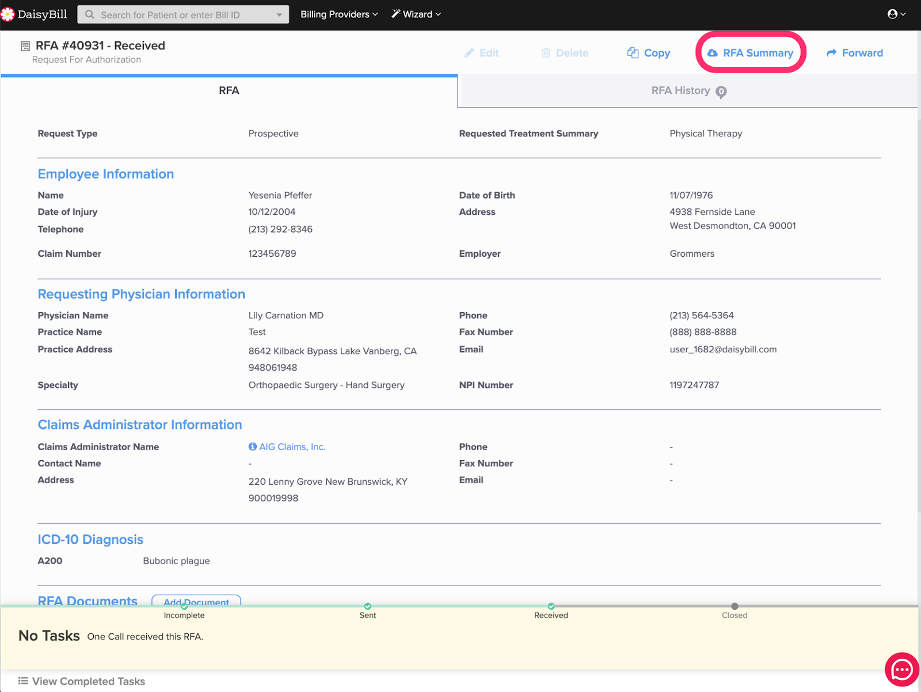Click the Delete button

565,53
